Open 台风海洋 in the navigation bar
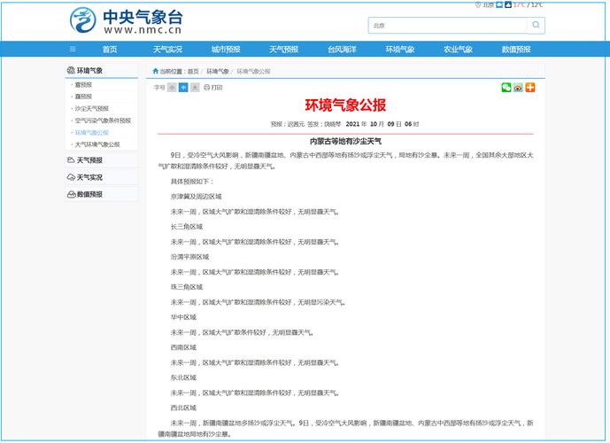 click(x=342, y=49)
